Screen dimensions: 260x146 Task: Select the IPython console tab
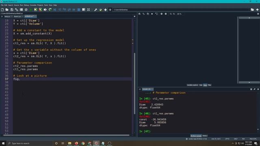pyautogui.click(x=196, y=136)
